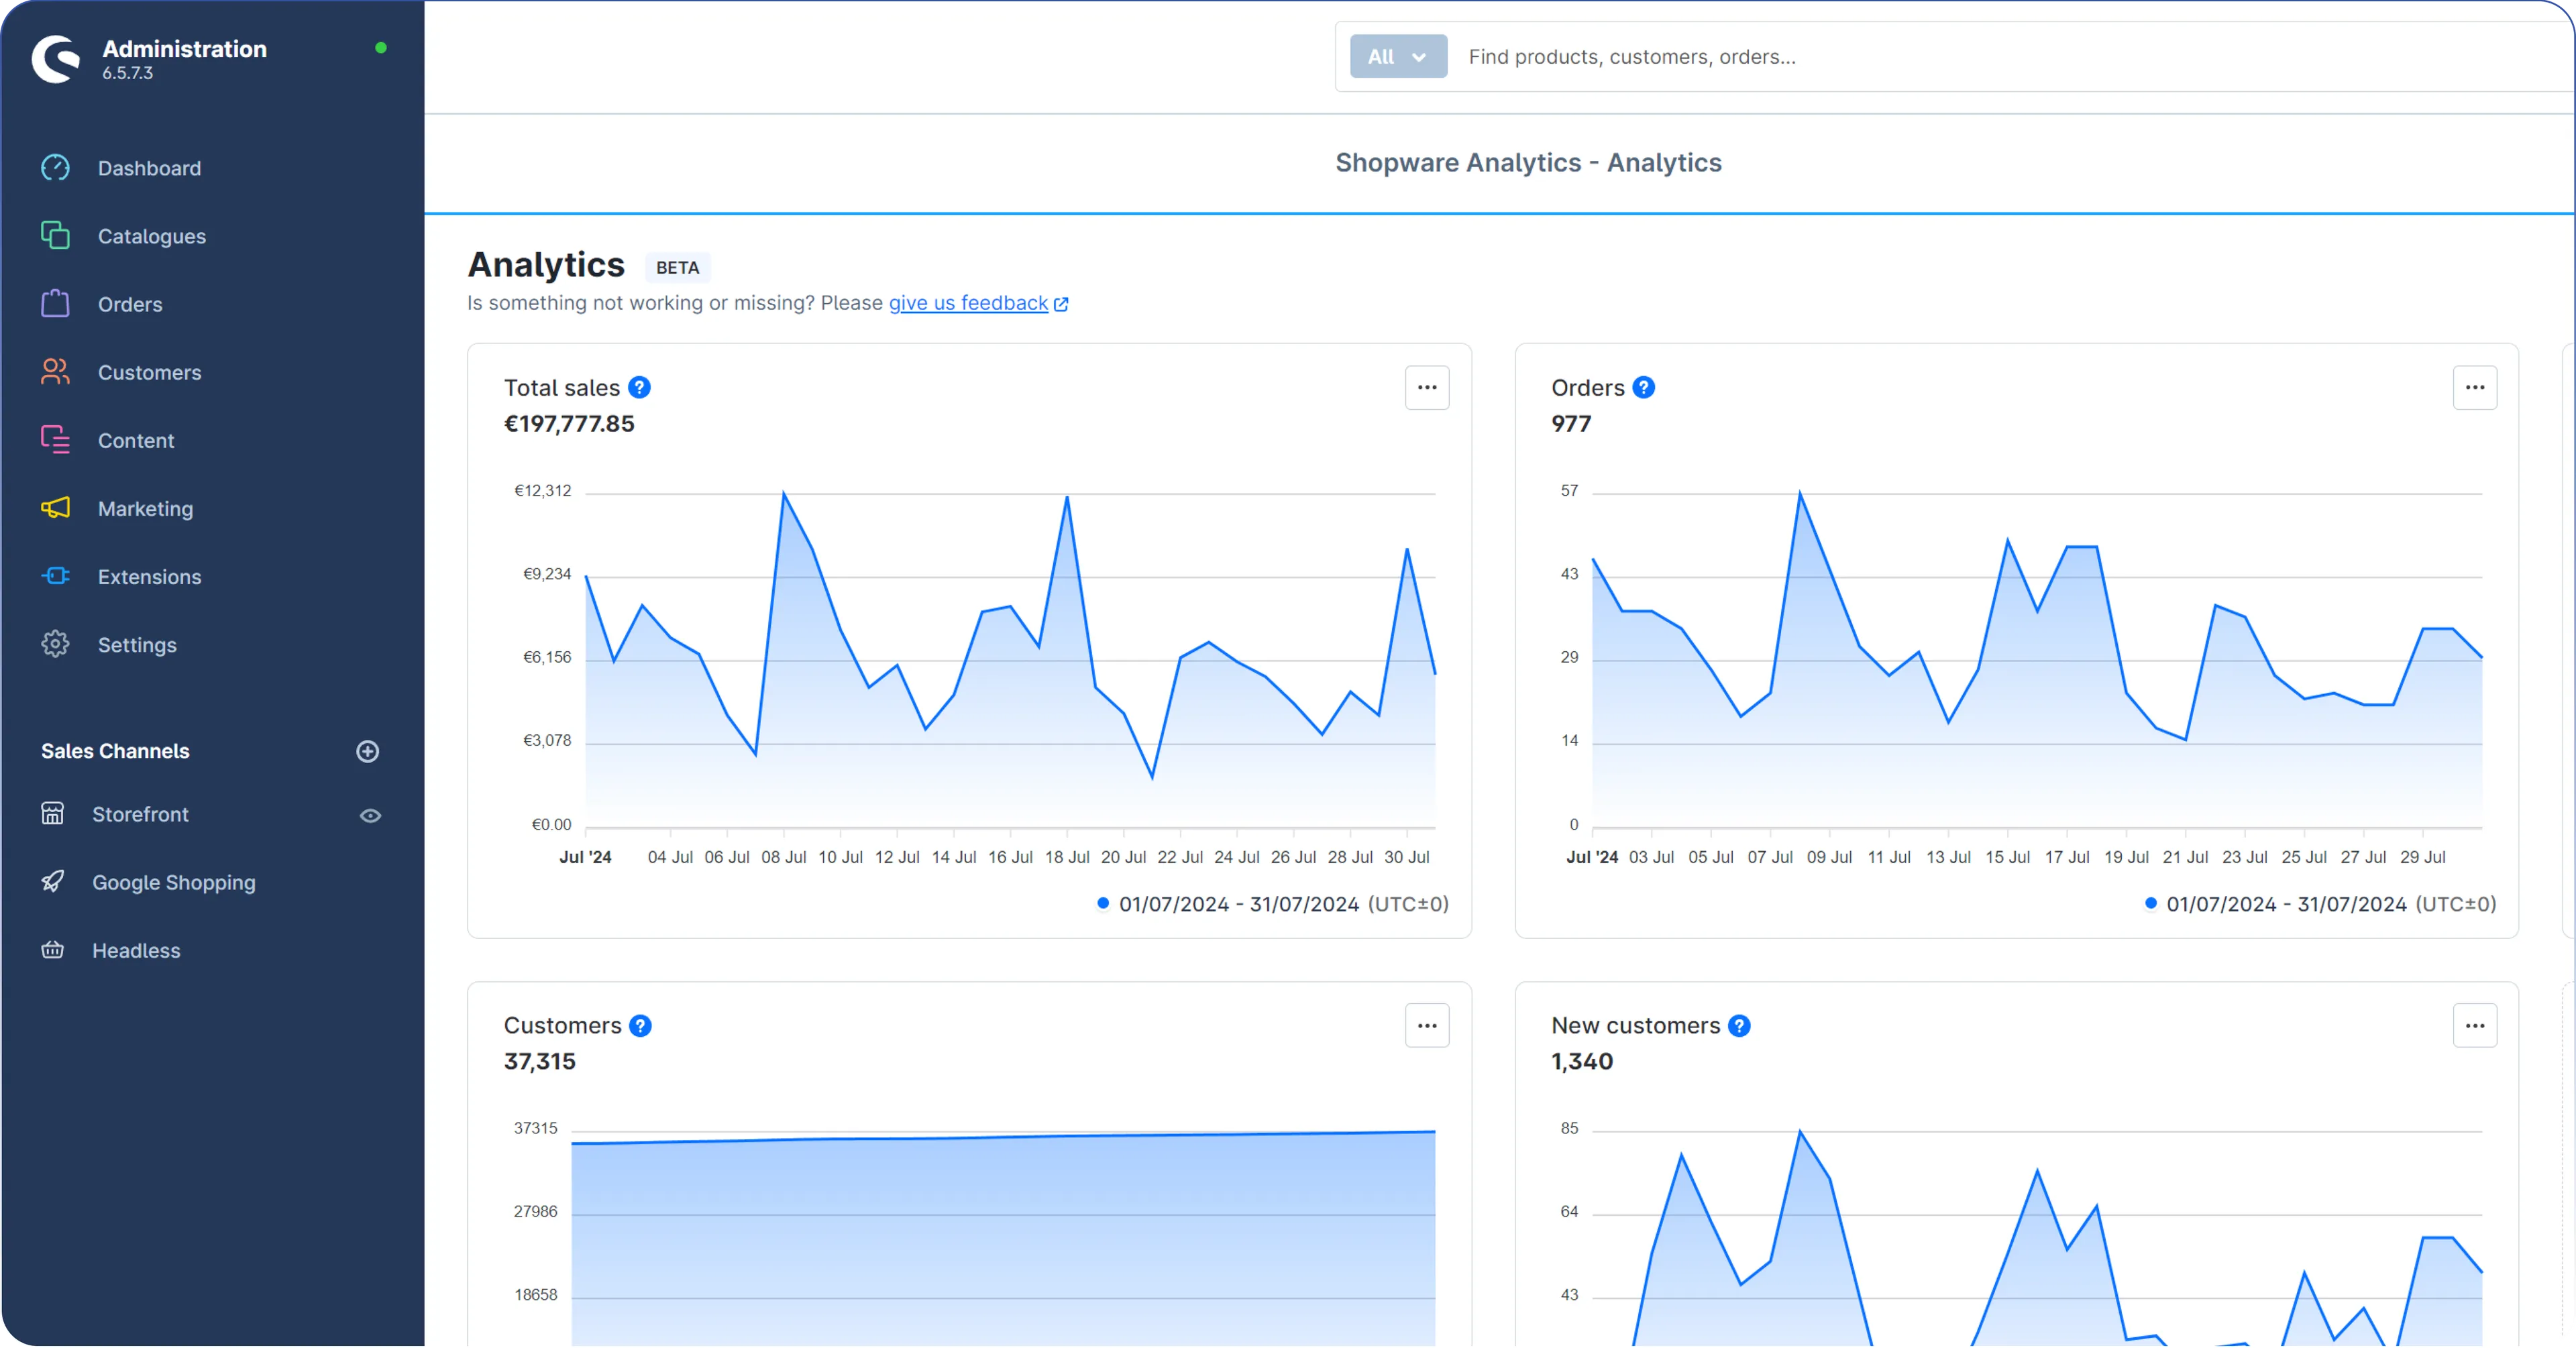Viewport: 2576px width, 1348px height.
Task: Add a new sales channel
Action: coord(367,751)
